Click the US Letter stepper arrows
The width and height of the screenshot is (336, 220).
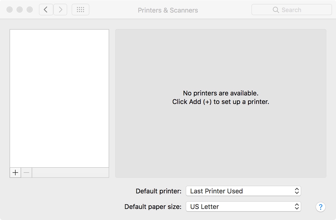(297, 207)
